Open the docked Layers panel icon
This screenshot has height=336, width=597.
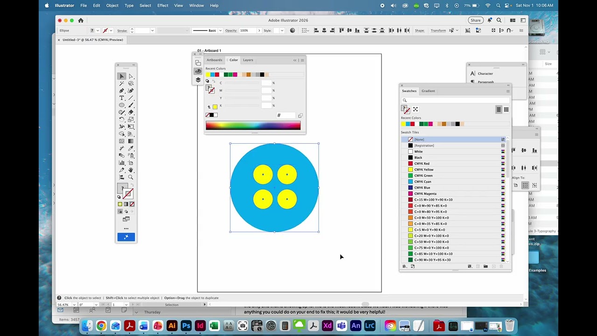click(x=198, y=80)
